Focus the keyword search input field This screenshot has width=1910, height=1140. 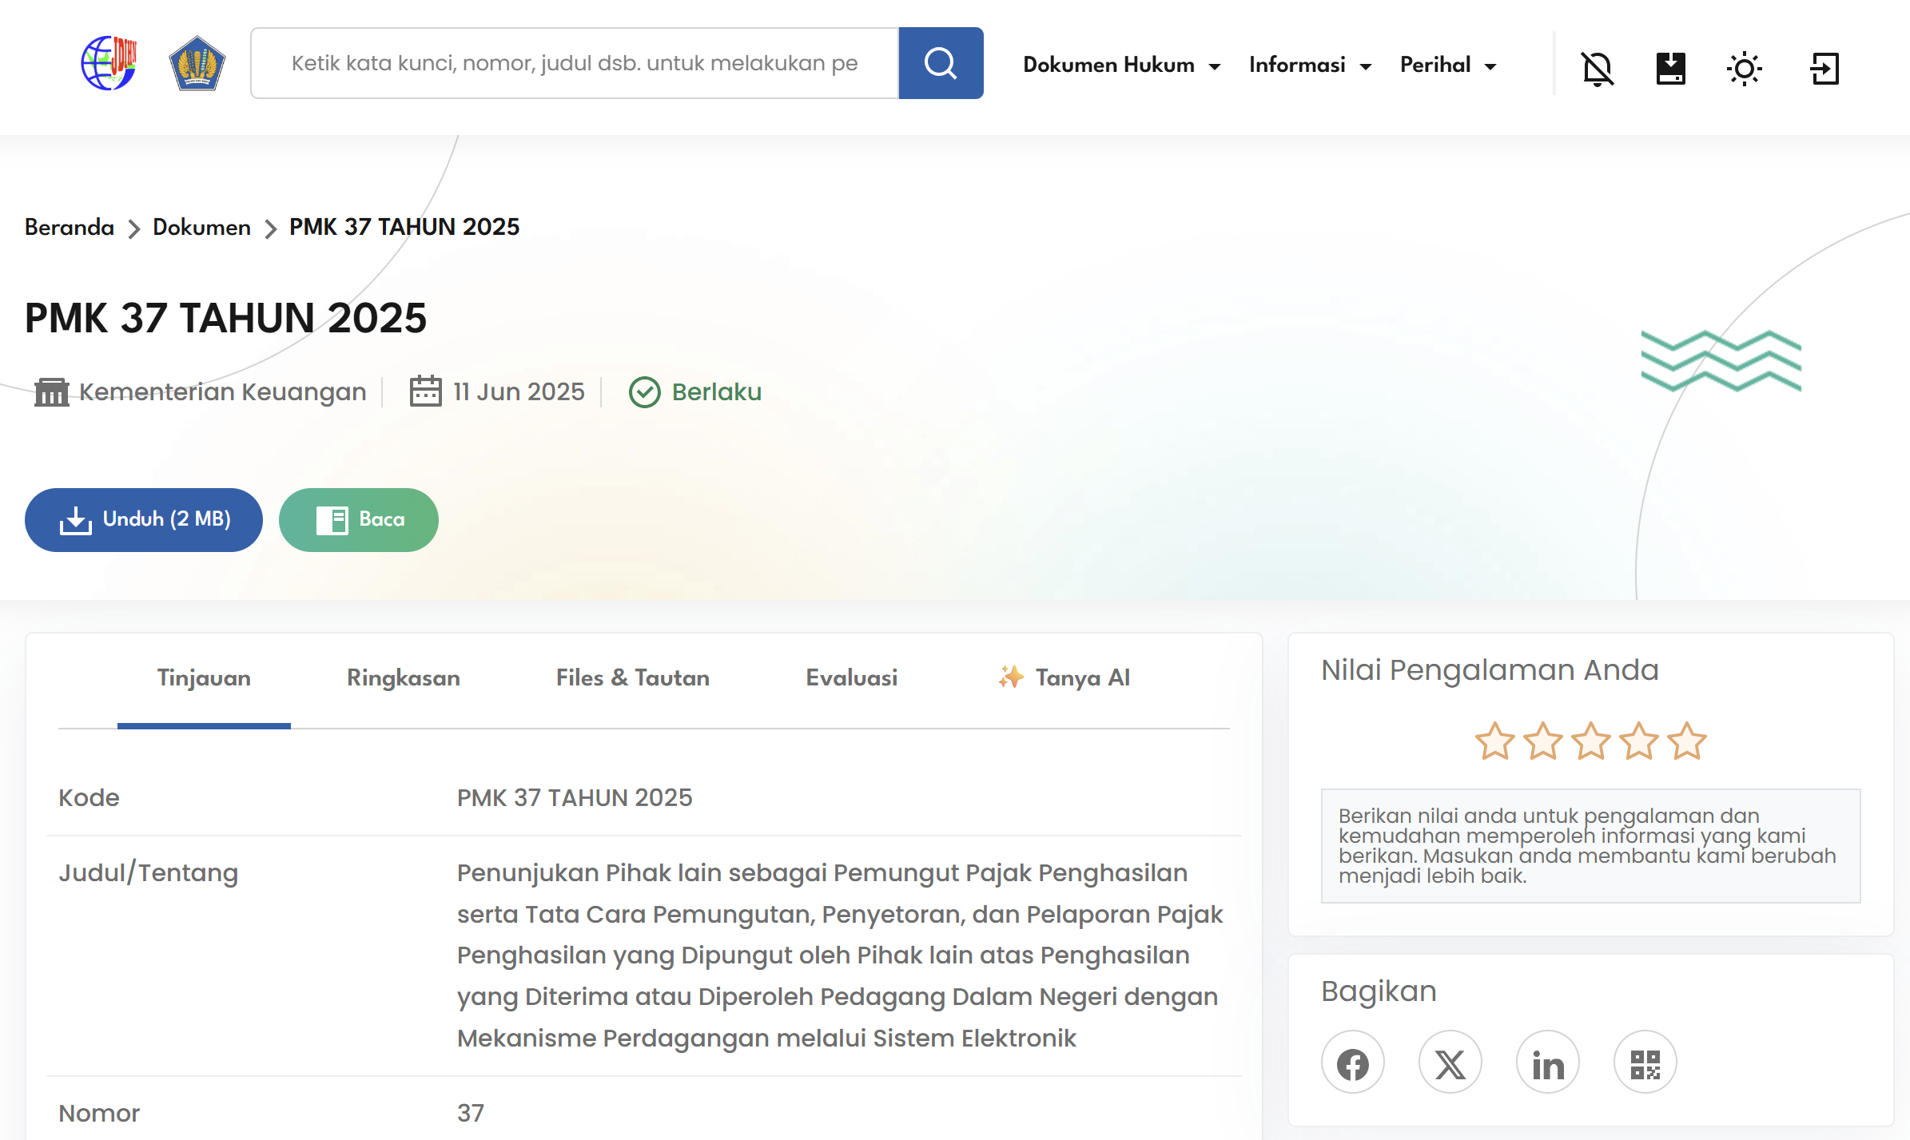575,63
